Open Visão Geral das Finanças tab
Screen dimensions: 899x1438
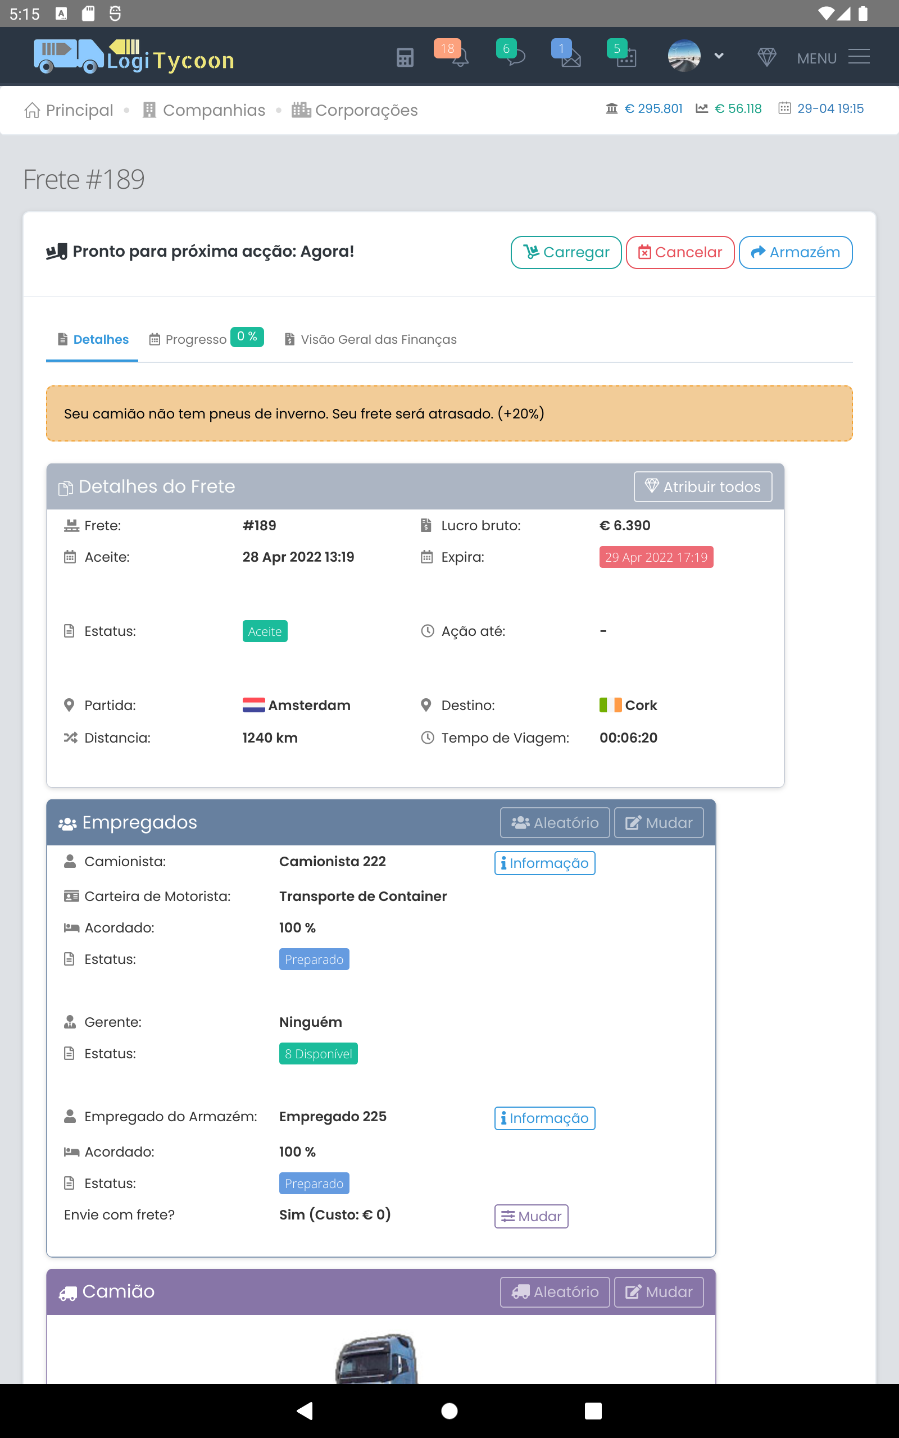(378, 339)
